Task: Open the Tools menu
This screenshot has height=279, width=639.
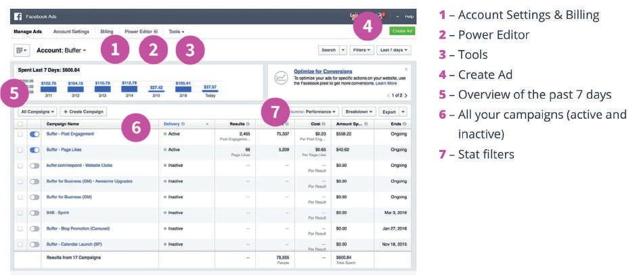Action: tap(176, 31)
